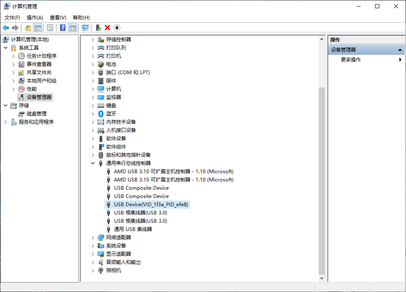Open the 查看(V) menu
The image size is (406, 292).
58,17
